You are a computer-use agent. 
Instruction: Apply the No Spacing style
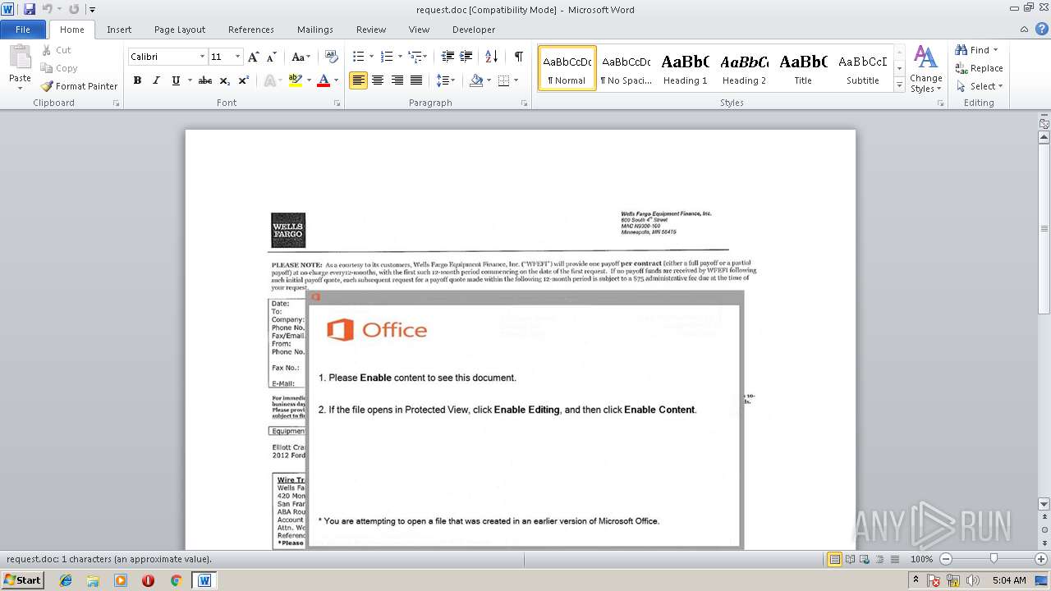(x=626, y=68)
